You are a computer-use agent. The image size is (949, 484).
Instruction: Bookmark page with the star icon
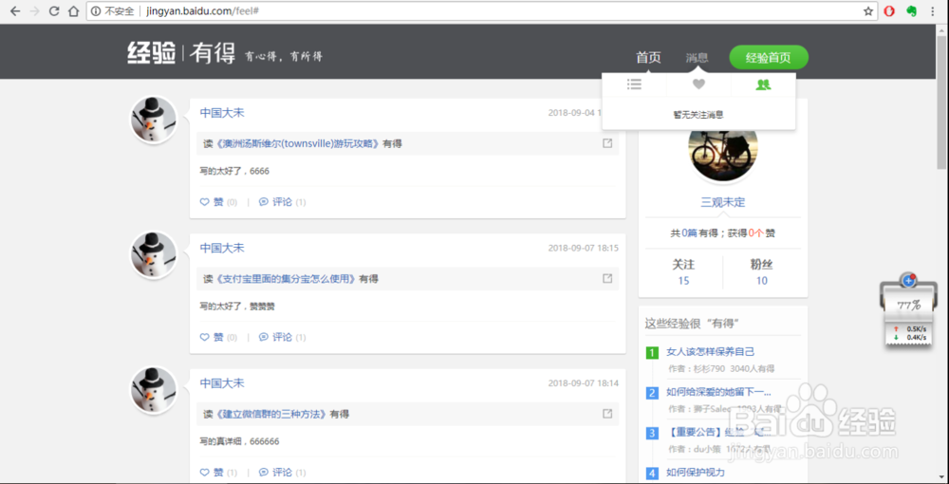pos(868,10)
